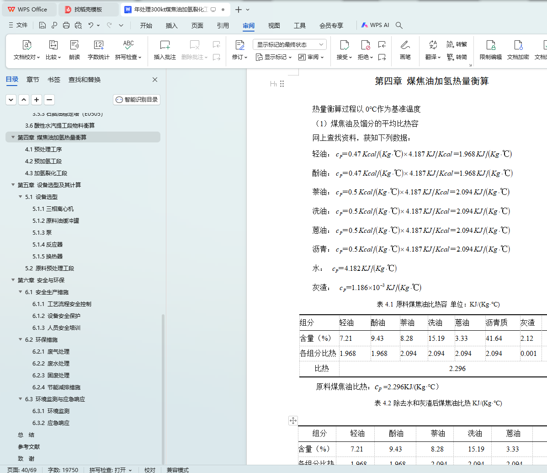Click the plus promote level button in outline
The height and width of the screenshot is (473, 547).
tap(37, 100)
